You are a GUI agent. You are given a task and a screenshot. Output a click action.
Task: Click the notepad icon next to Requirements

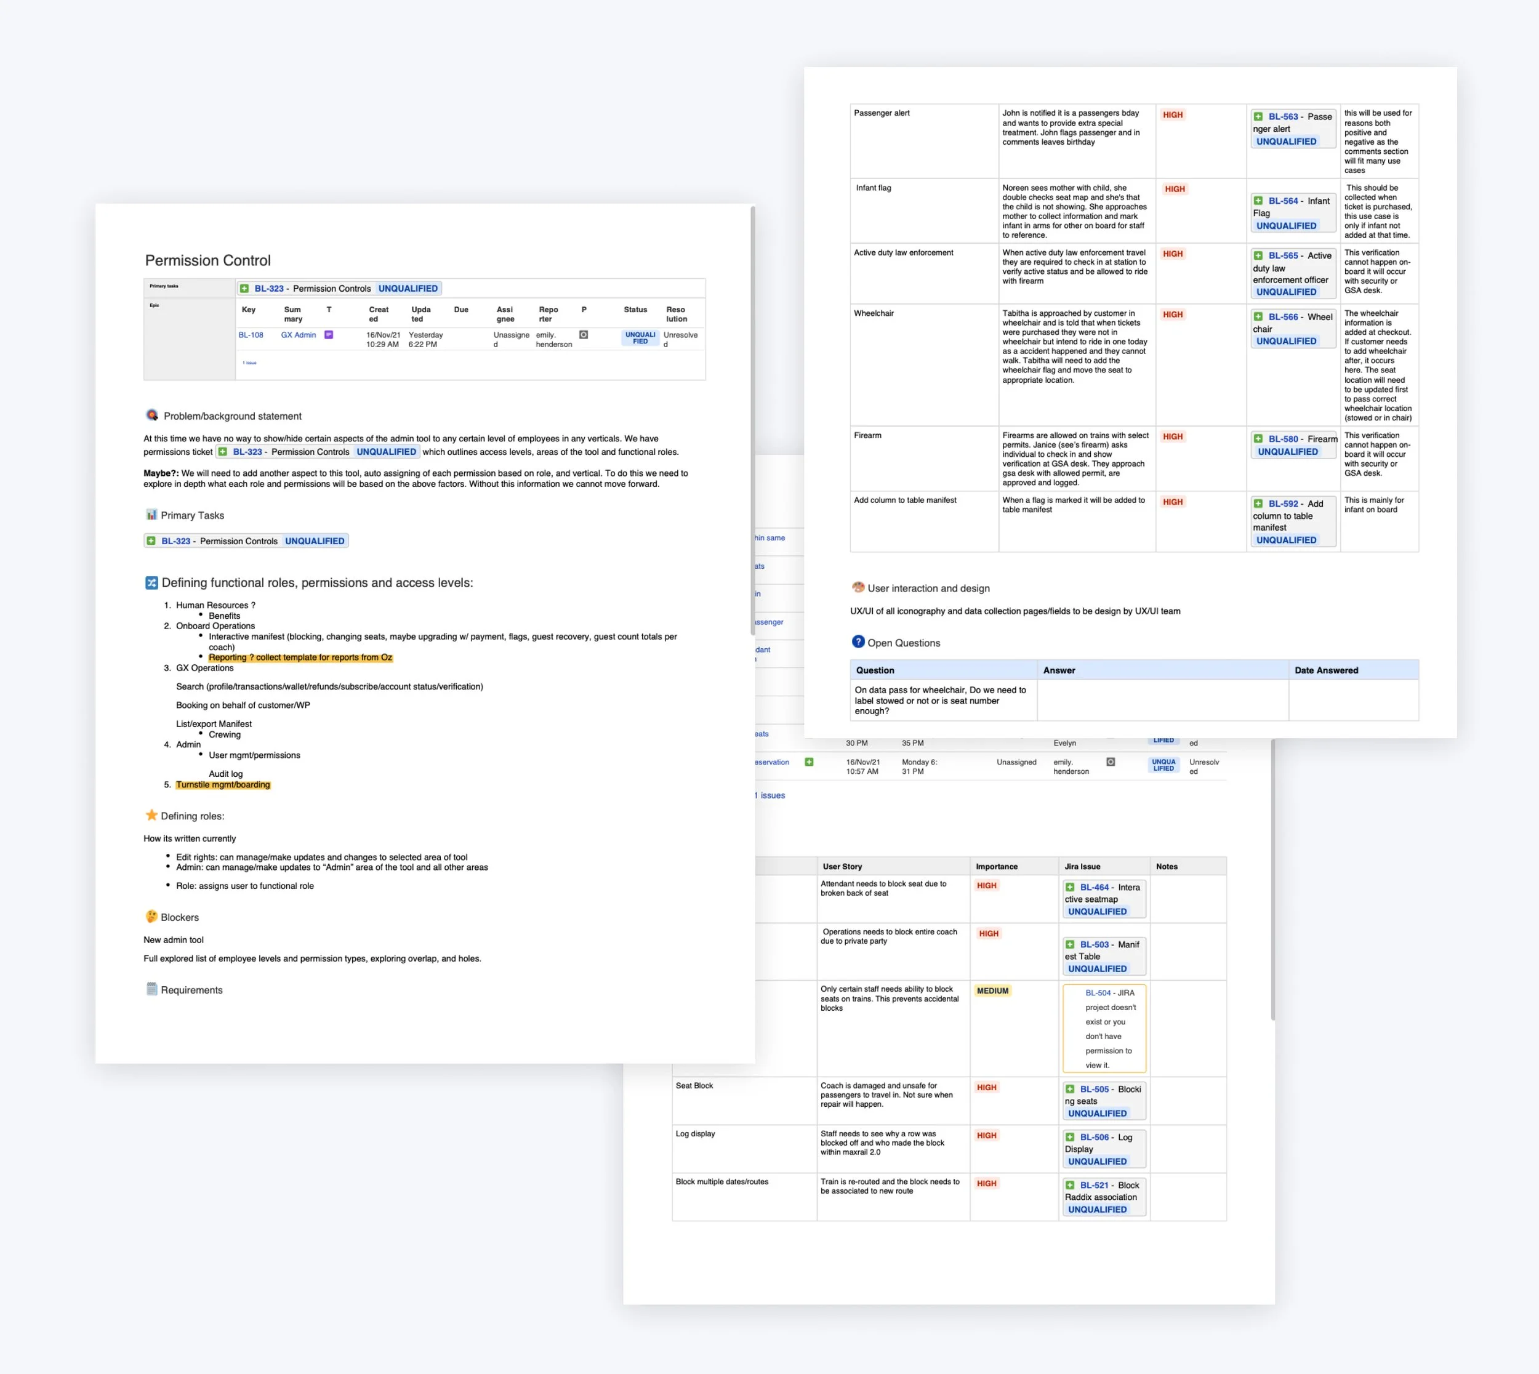tap(151, 989)
